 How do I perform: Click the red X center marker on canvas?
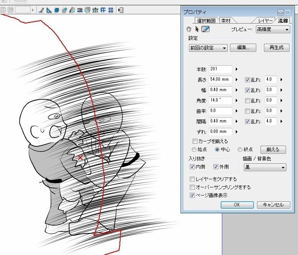80,157
